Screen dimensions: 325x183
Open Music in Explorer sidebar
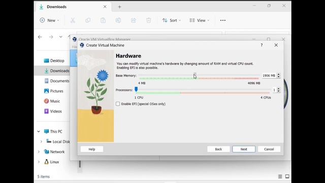52,101
